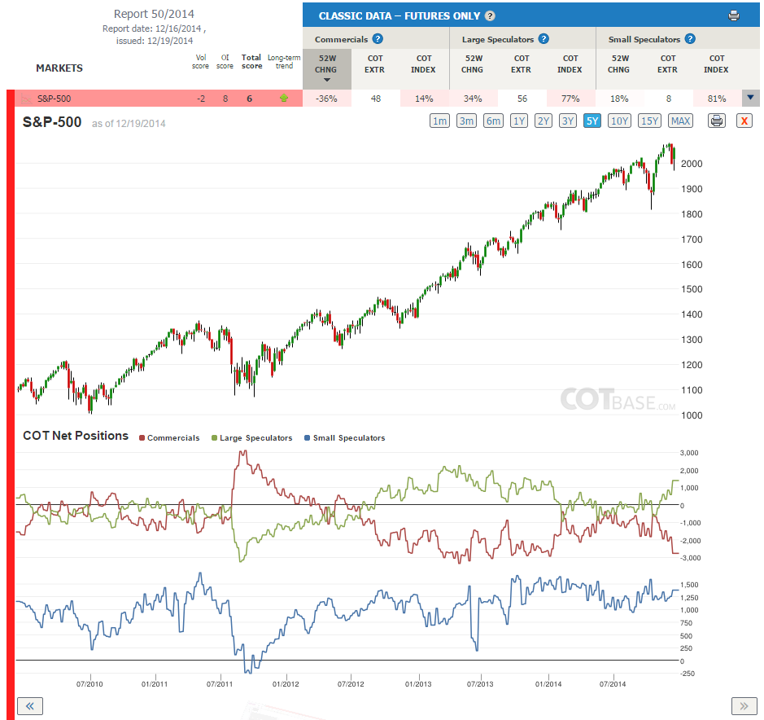Viewport: 764px width, 720px height.
Task: Toggle the Small Speculators legend series
Action: pyautogui.click(x=345, y=438)
